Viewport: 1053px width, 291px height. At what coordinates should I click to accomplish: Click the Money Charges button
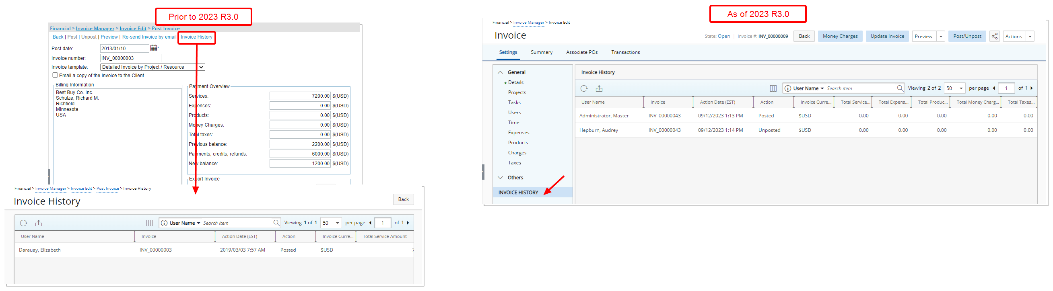click(840, 36)
